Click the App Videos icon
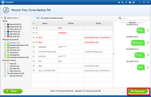This screenshot has height=97, width=151. (x=8, y=34)
